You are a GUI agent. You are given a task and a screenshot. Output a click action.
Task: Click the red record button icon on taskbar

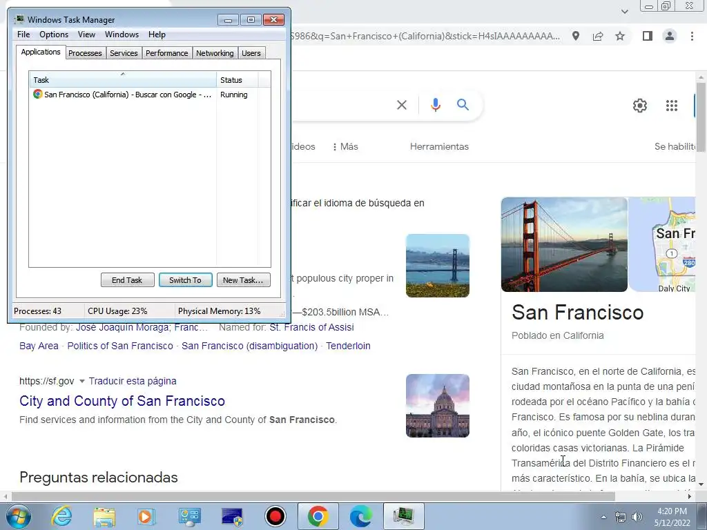[275, 516]
